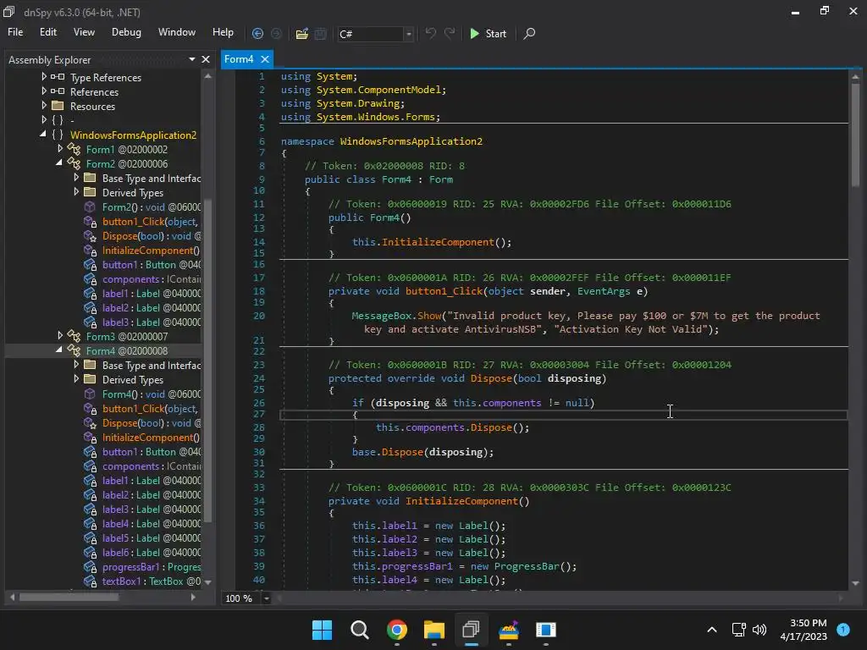Click the label4 field icon under Form4
867x650 pixels.
(x=90, y=524)
